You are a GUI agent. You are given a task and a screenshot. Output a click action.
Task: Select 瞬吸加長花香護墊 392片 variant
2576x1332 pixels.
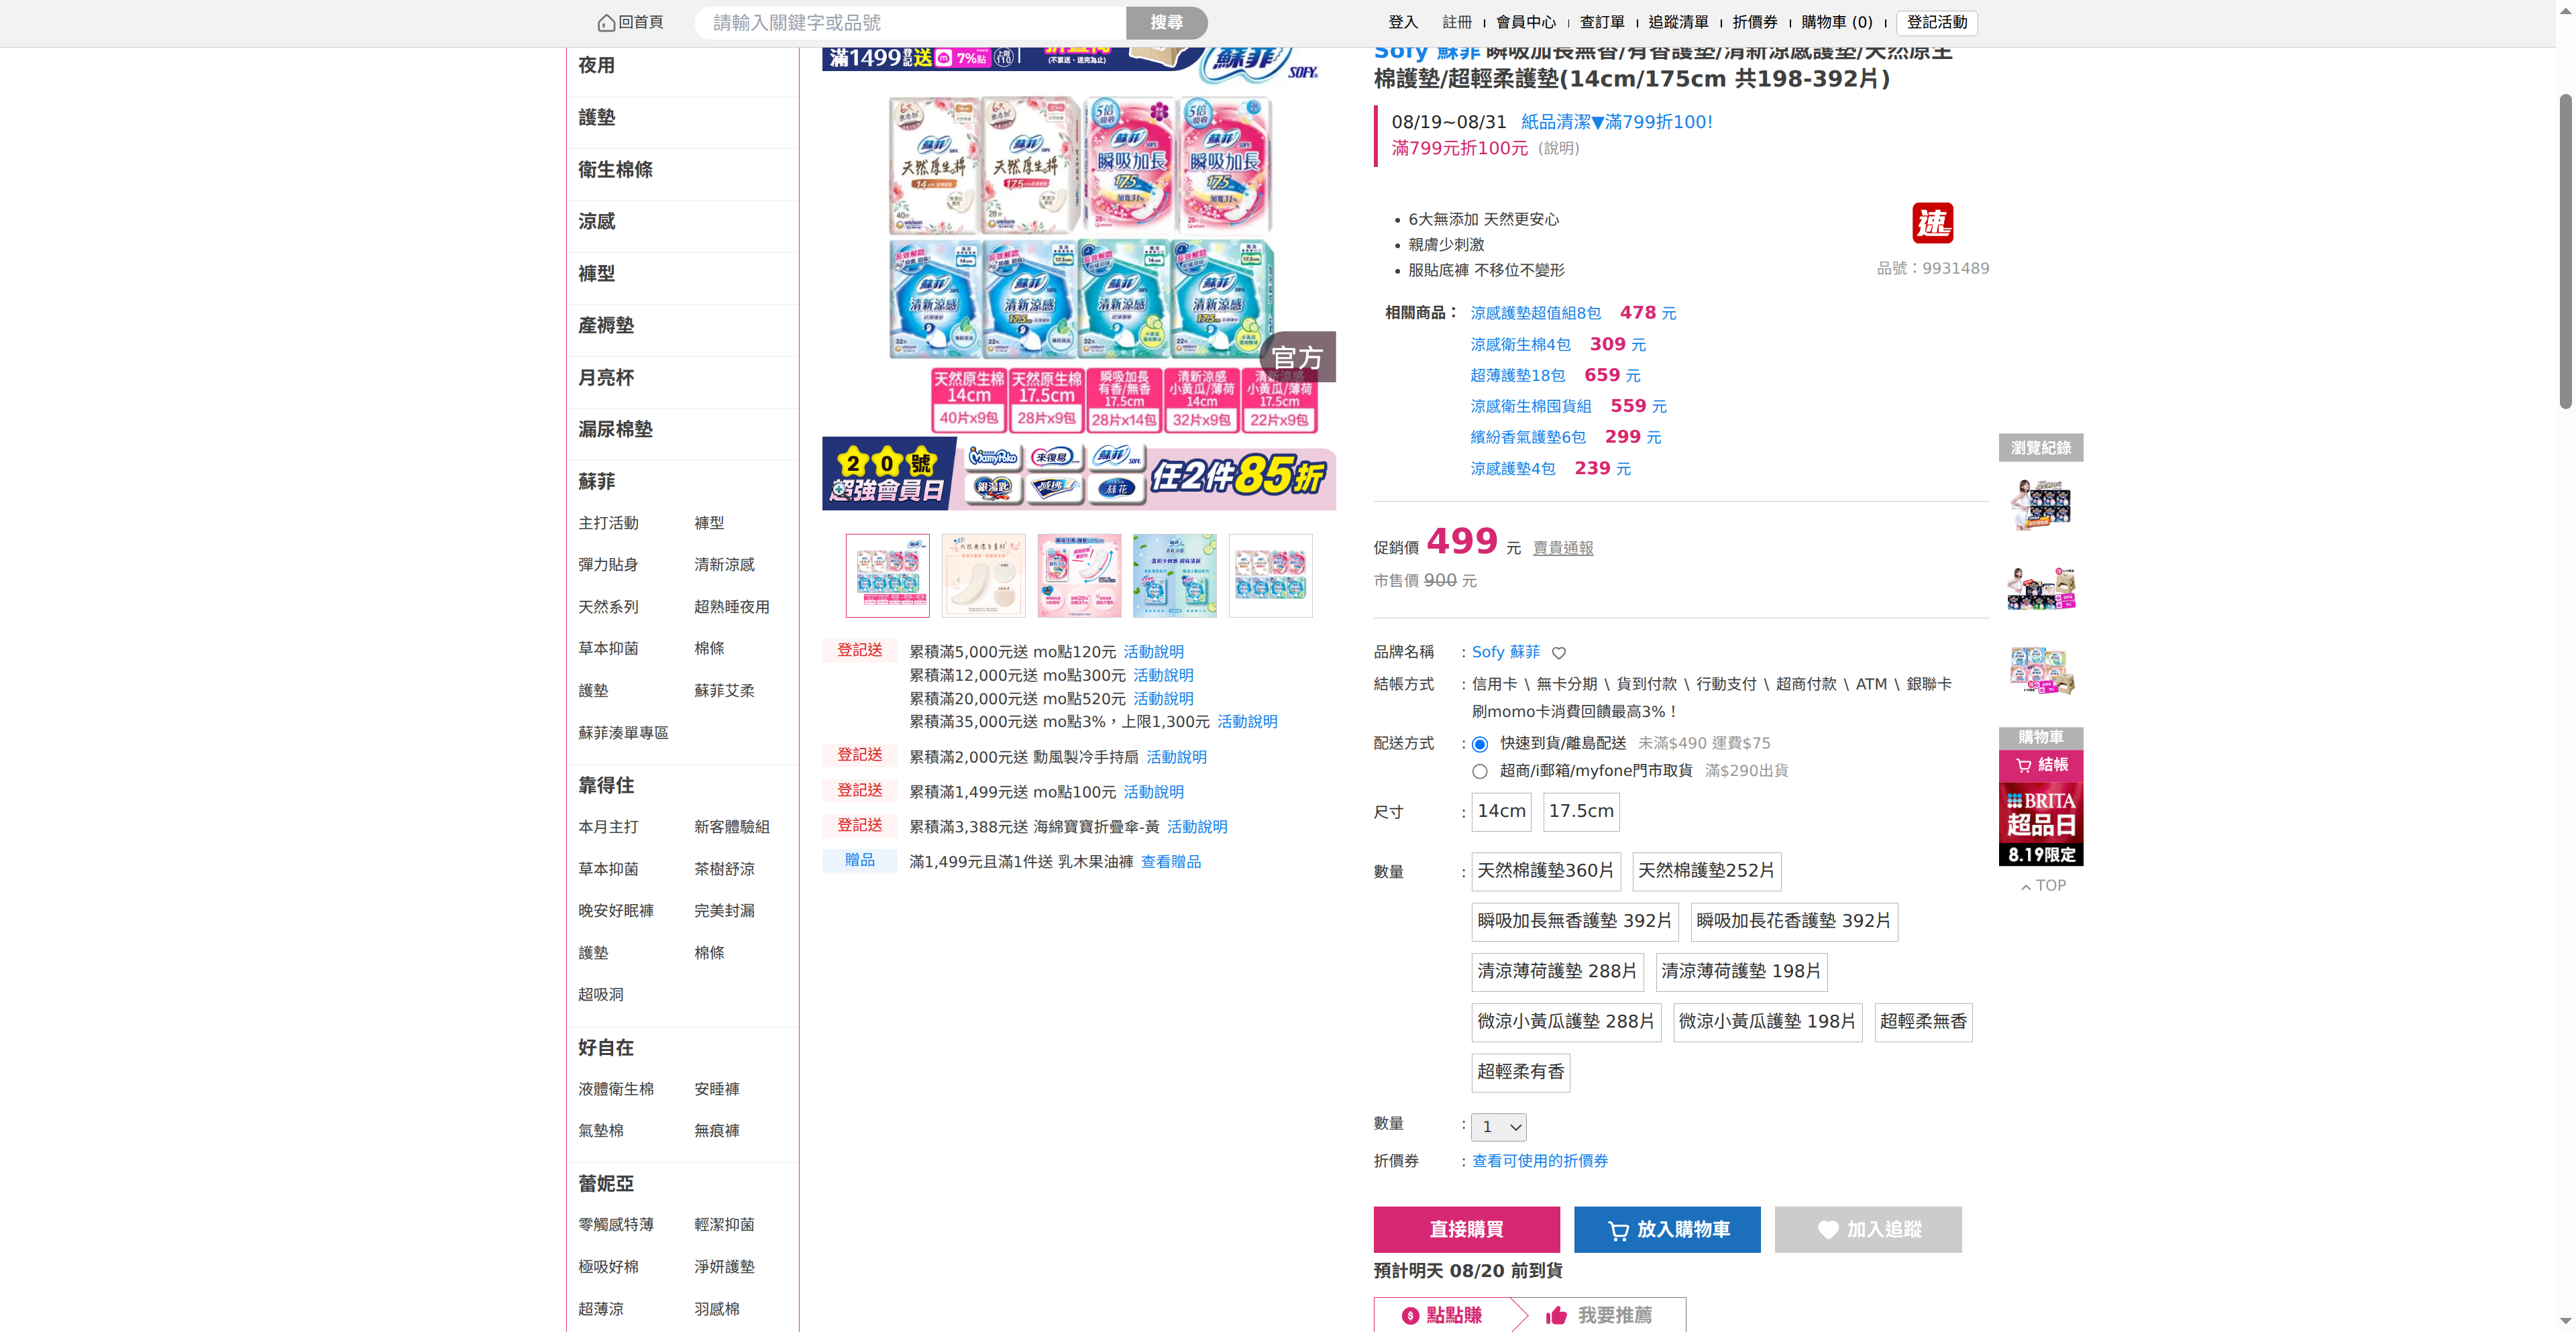click(x=1794, y=921)
